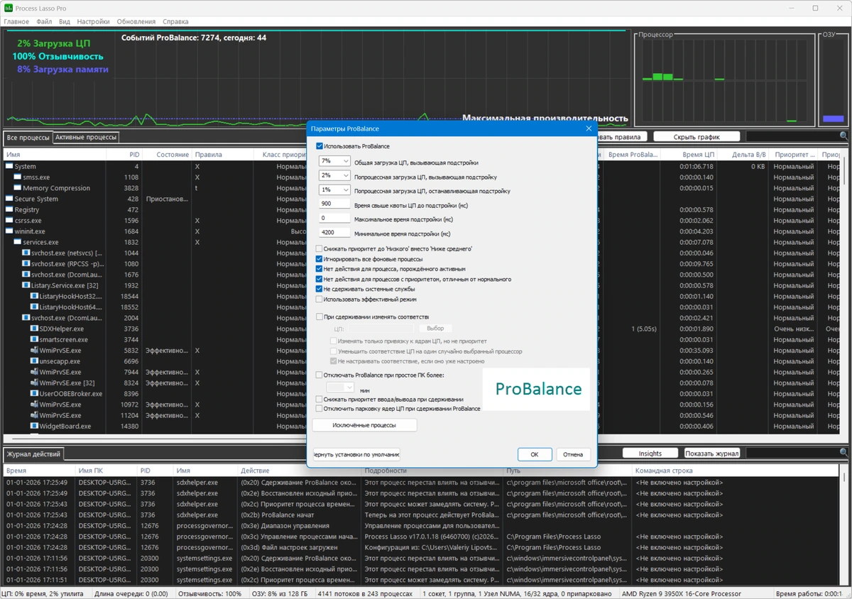
Task: Open the 'Обновления' menu
Action: coord(136,21)
